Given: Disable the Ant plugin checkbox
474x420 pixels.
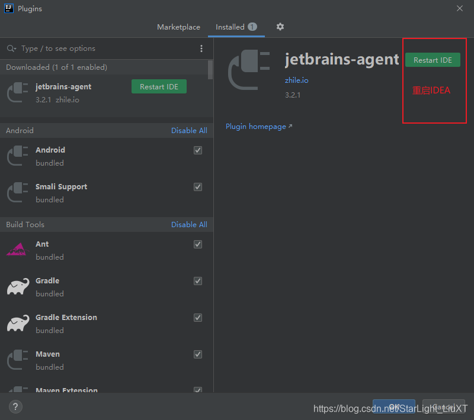Looking at the screenshot, I should click(x=198, y=244).
